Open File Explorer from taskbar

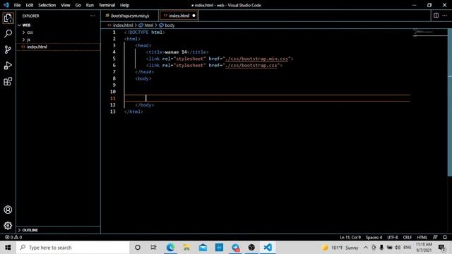186,248
